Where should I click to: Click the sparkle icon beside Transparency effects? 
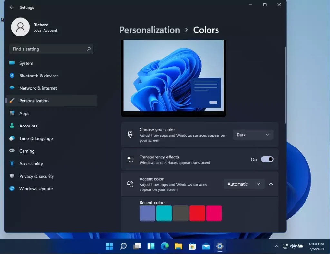130,159
